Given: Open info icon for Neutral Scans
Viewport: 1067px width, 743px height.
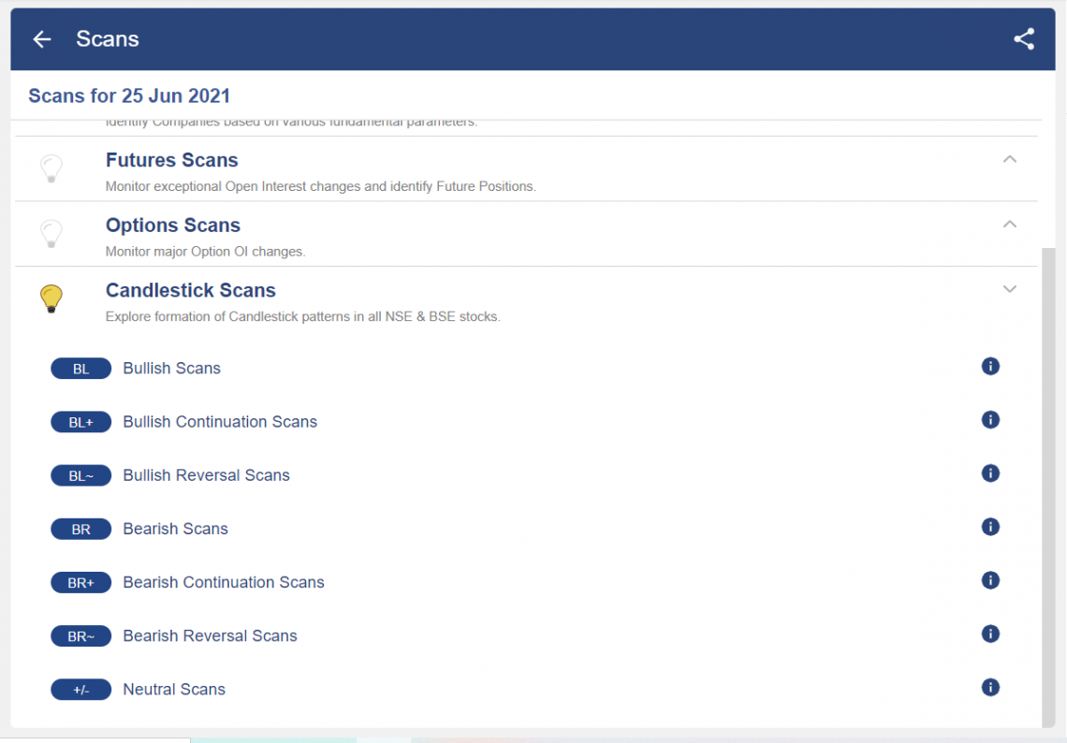Looking at the screenshot, I should [x=990, y=688].
